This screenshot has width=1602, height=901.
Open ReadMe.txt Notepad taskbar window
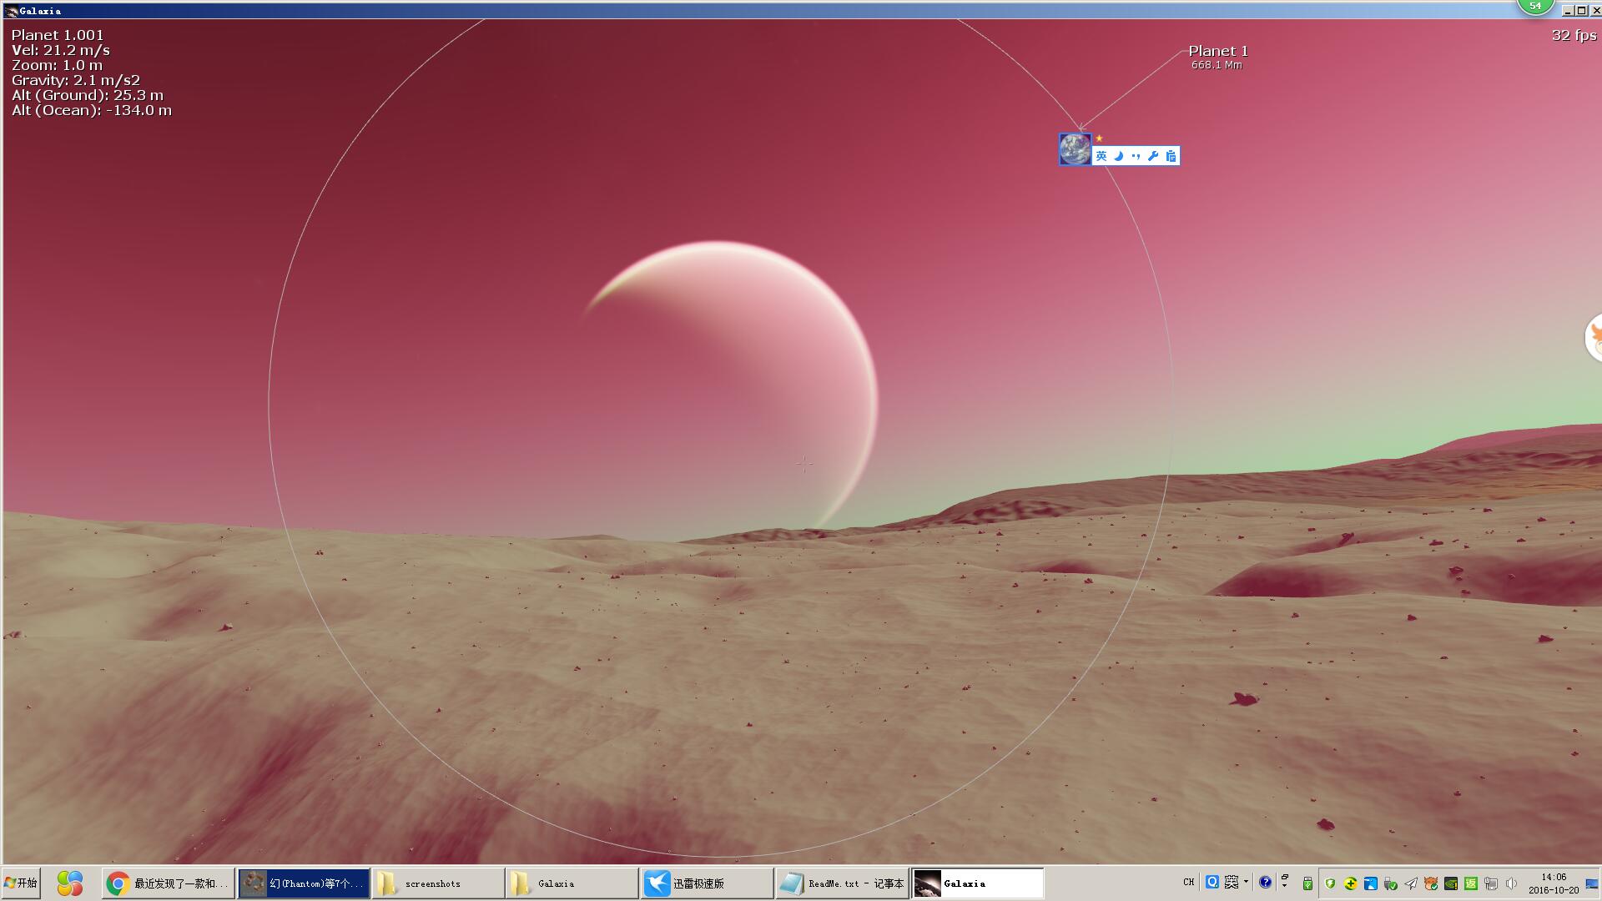click(842, 883)
